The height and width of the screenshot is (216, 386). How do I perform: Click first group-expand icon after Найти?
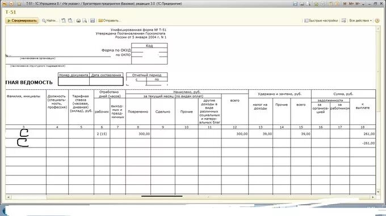64,20
